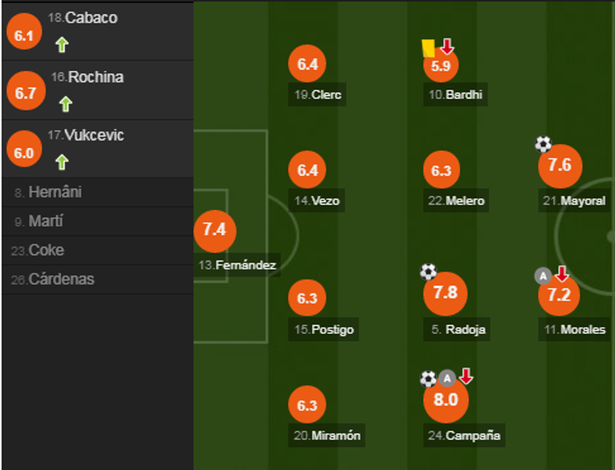The height and width of the screenshot is (470, 615).
Task: Choose Coke from the bench list
Action: (46, 250)
